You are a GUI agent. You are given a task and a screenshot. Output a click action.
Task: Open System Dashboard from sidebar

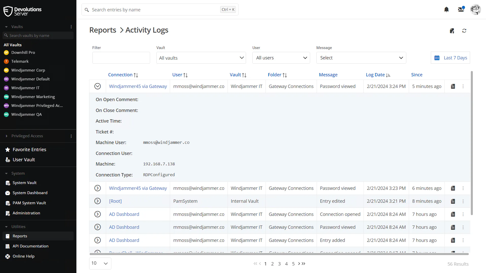coord(30,193)
